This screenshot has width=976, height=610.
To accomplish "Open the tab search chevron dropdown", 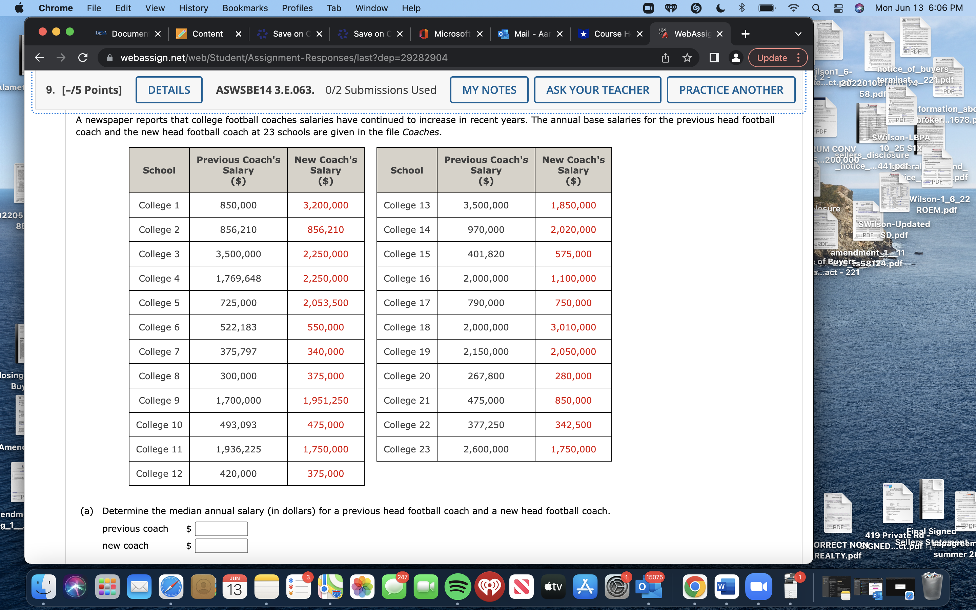I will (x=799, y=34).
